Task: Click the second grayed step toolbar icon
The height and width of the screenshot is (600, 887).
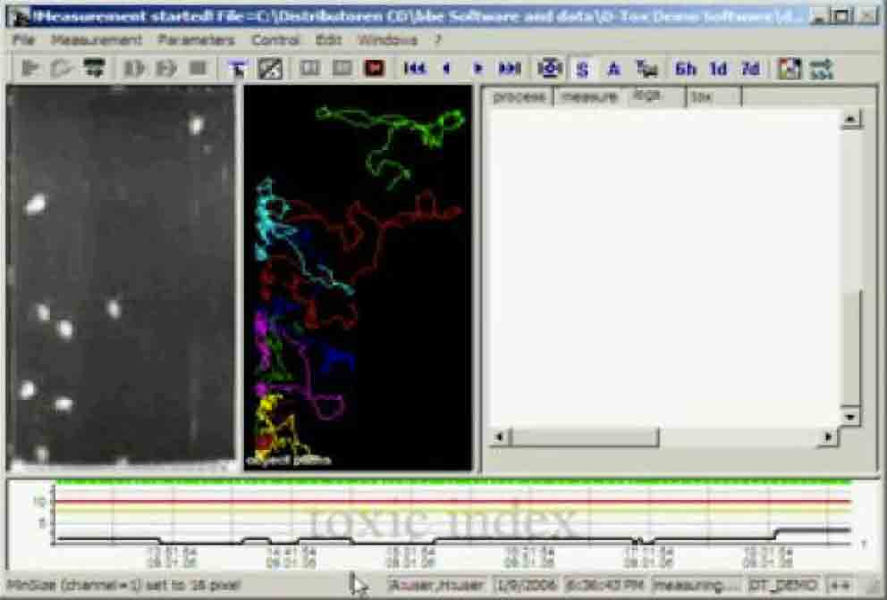Action: coord(165,69)
